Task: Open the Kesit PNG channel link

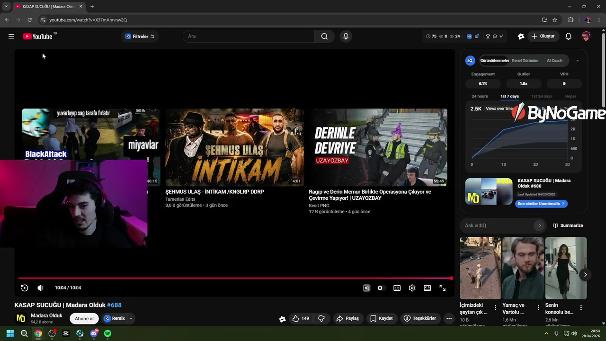Action: point(319,206)
